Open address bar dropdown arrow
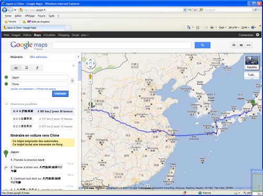Image resolution: width=263 pixels, height=196 pixels. tap(185, 10)
